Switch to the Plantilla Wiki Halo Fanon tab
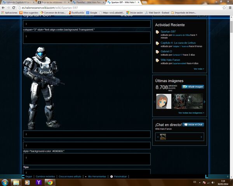Screen dimensions: 233x186 point(89,2)
